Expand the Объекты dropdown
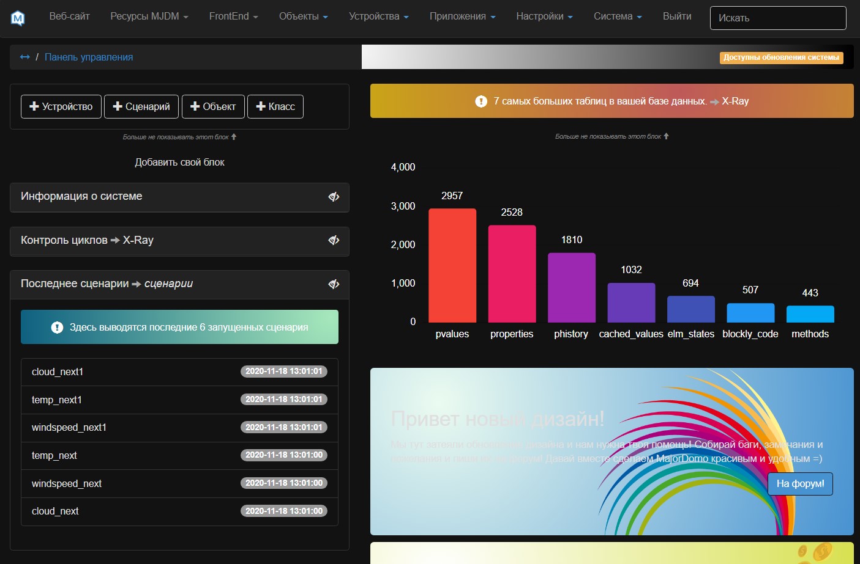 (x=304, y=16)
